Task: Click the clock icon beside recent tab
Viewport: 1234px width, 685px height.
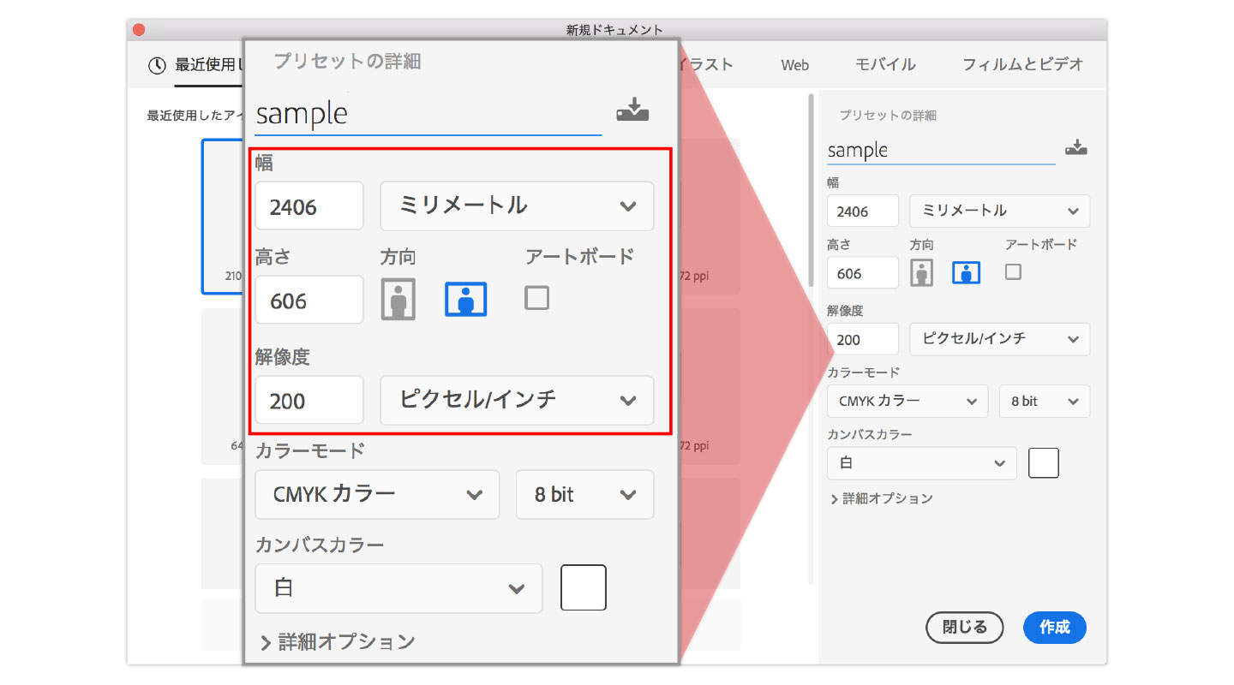Action: (x=157, y=66)
